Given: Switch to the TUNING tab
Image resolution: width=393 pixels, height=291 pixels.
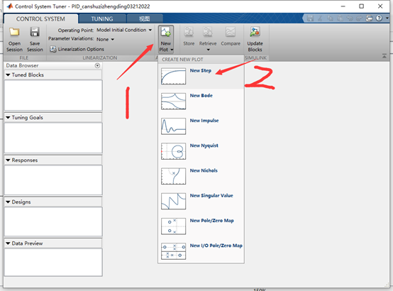Looking at the screenshot, I should (102, 19).
